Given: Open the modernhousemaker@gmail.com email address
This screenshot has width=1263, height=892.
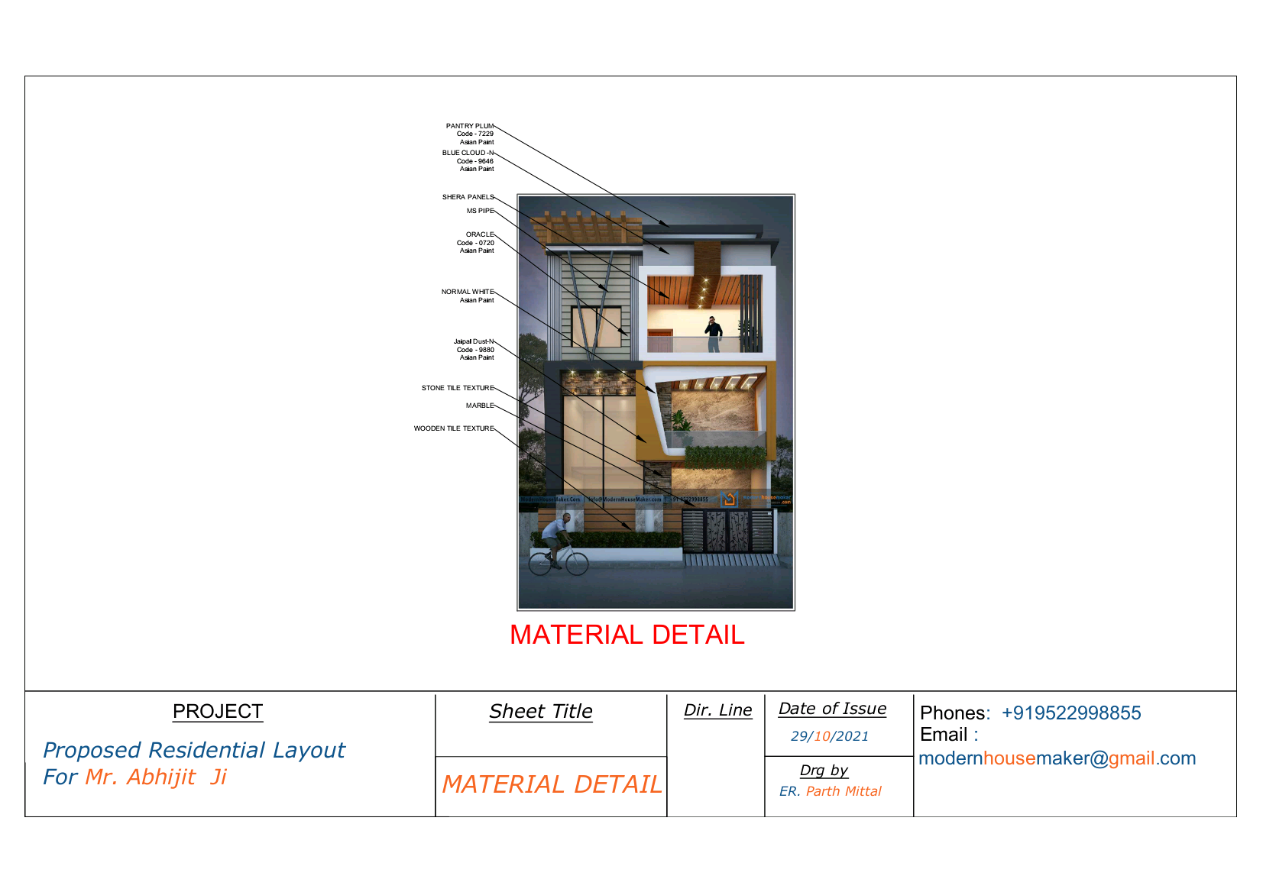Looking at the screenshot, I should tap(1057, 758).
